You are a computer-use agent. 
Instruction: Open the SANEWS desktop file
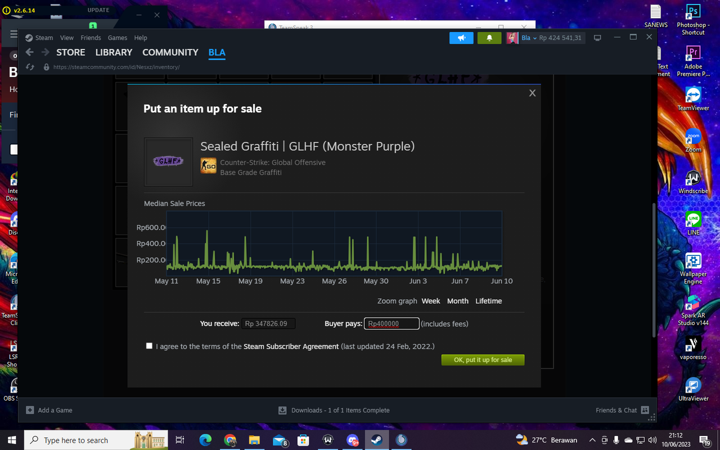[656, 16]
